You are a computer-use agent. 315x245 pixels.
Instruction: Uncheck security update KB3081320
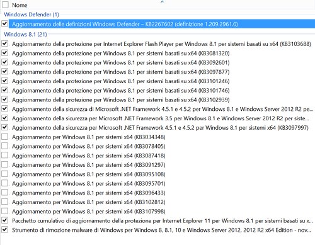coord(5,53)
